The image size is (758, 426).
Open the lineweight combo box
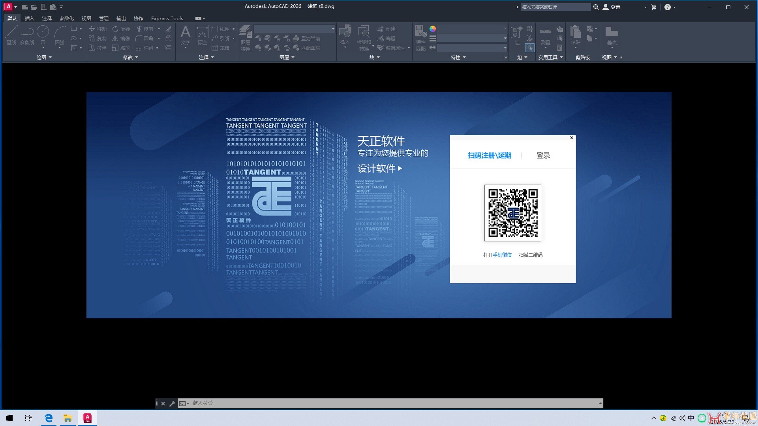[x=472, y=38]
